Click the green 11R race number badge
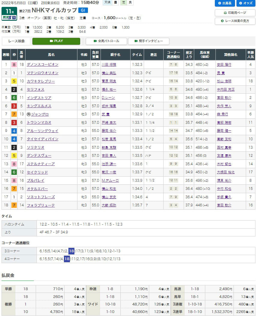This screenshot has width=256, height=316. click(9, 11)
